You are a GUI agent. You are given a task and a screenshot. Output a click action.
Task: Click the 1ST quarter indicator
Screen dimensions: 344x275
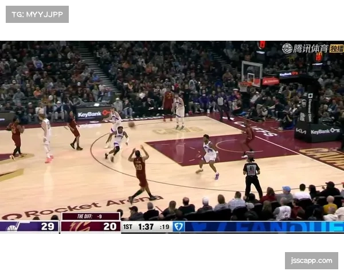(128, 227)
